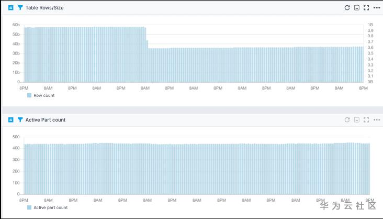Expand Active Part count panel to fullscreen
The height and width of the screenshot is (219, 383).
366,120
